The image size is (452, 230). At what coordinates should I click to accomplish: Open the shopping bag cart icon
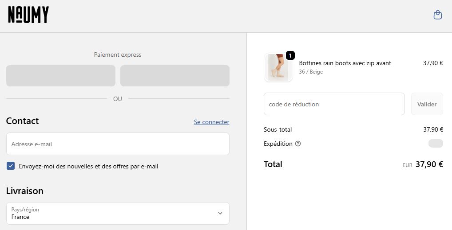click(437, 15)
